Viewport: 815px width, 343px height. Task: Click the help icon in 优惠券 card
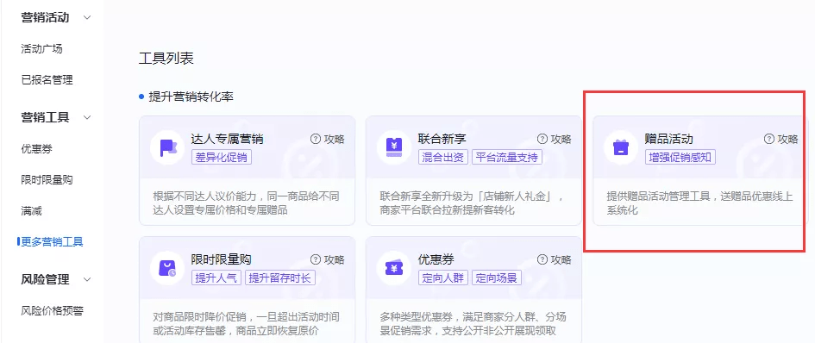[542, 259]
